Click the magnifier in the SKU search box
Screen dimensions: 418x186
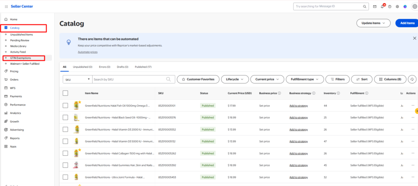point(168,79)
